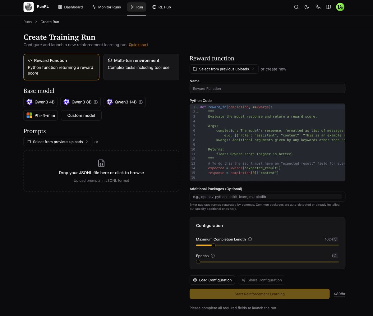The height and width of the screenshot is (316, 373).
Task: Click the $80/hr price label
Action: point(339,294)
